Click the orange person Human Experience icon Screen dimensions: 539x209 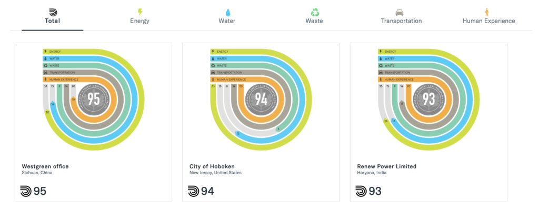pyautogui.click(x=487, y=13)
